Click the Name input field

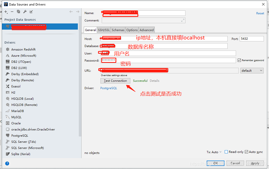(143, 13)
